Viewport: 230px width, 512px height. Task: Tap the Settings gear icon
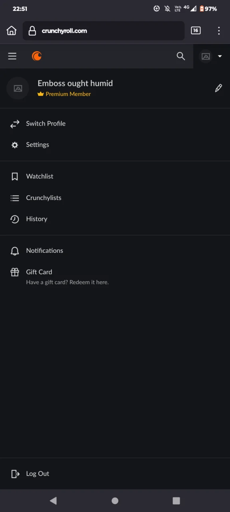15,145
